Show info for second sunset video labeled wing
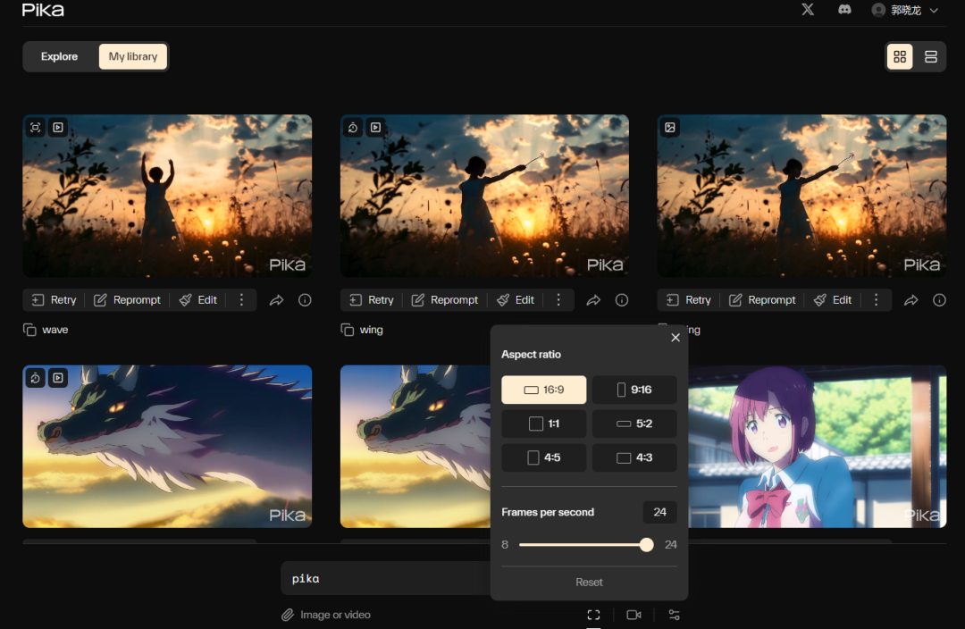Screen dimensions: 965x629 pos(622,300)
